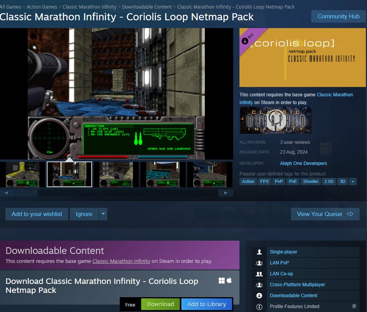367x312 pixels.
Task: Open Aleph One Developers link
Action: click(303, 163)
